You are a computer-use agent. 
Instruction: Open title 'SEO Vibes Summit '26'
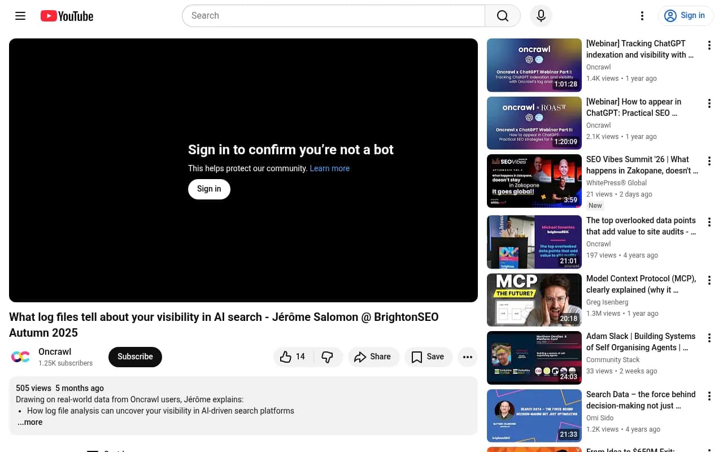(x=642, y=165)
